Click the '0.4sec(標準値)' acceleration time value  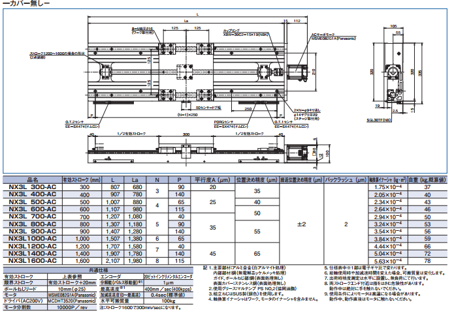pyautogui.click(x=168, y=295)
